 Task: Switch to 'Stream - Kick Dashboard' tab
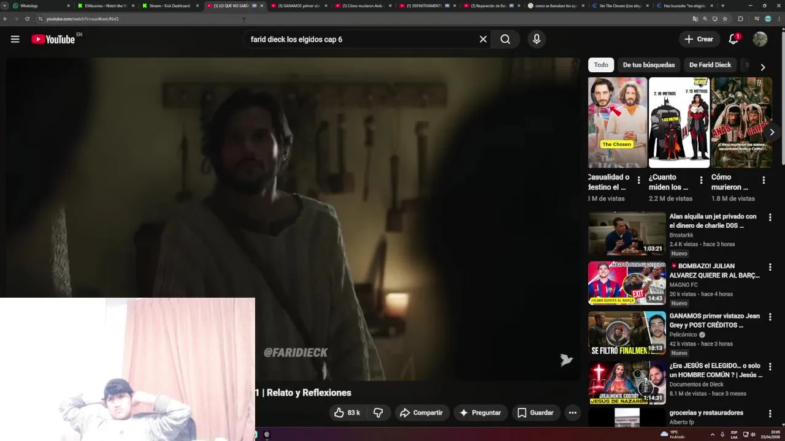point(170,6)
